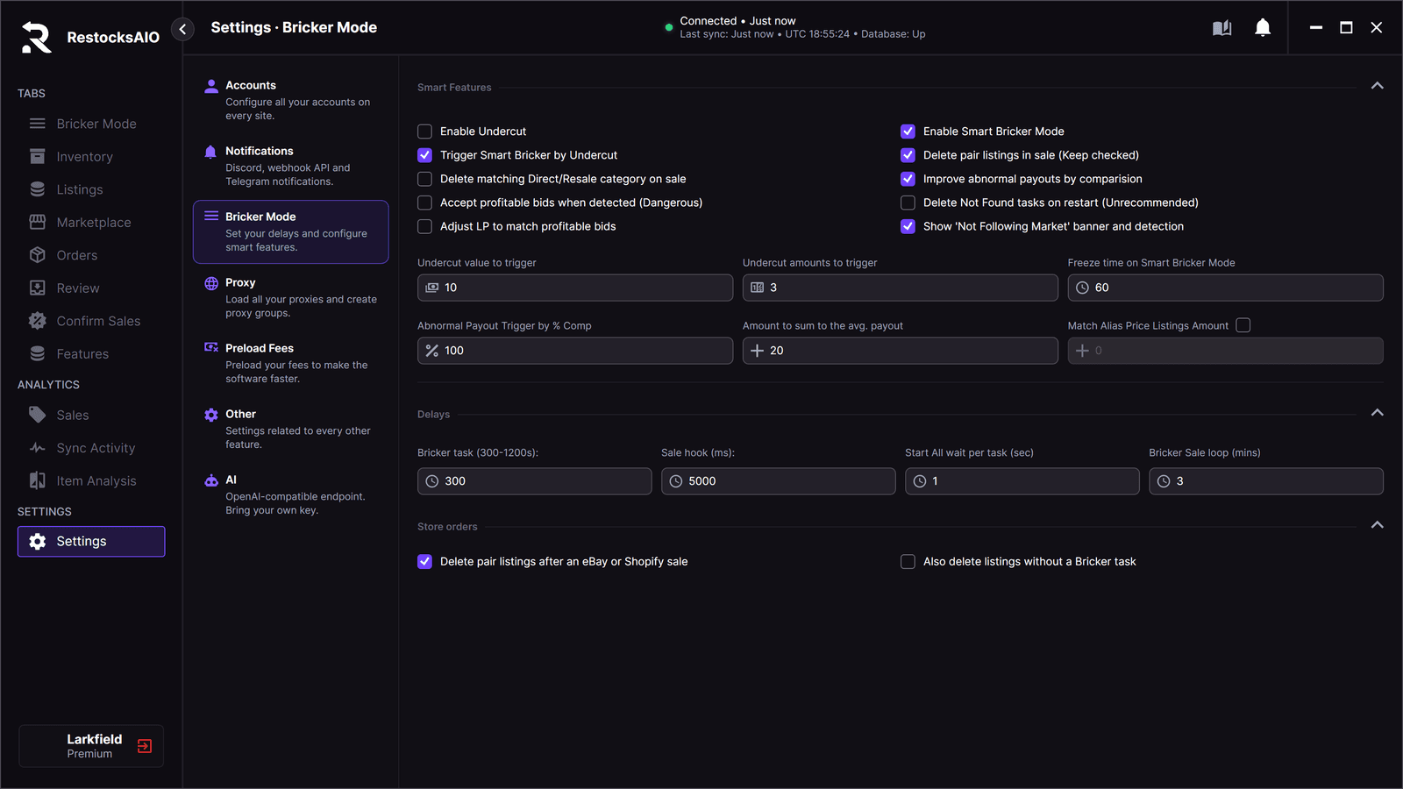
Task: Click the Accounts person icon
Action: tap(211, 86)
